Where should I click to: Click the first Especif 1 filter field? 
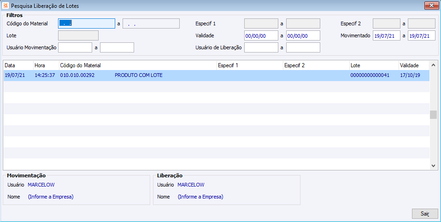pos(261,23)
